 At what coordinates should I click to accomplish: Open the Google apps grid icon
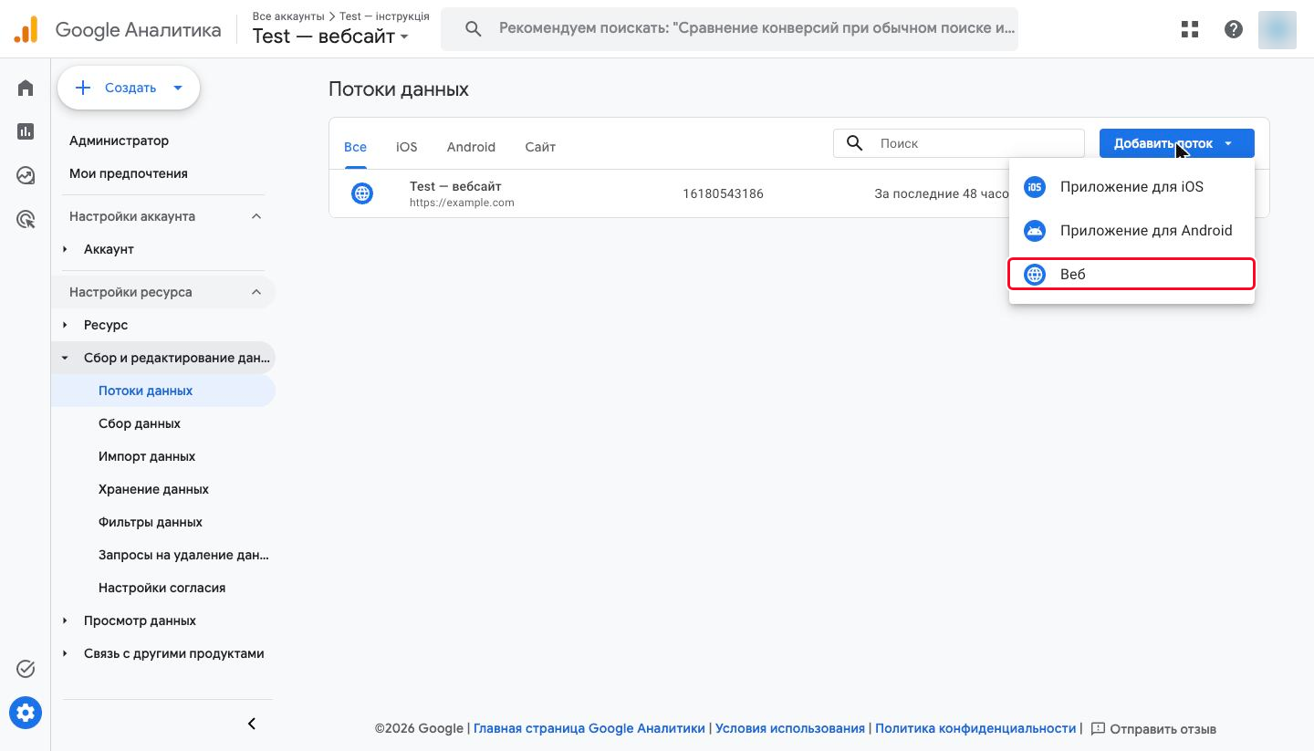(x=1190, y=29)
